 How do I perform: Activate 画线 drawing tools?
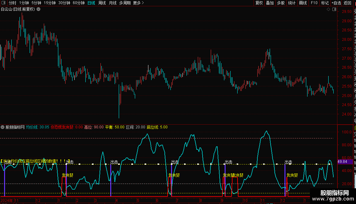[303, 3]
